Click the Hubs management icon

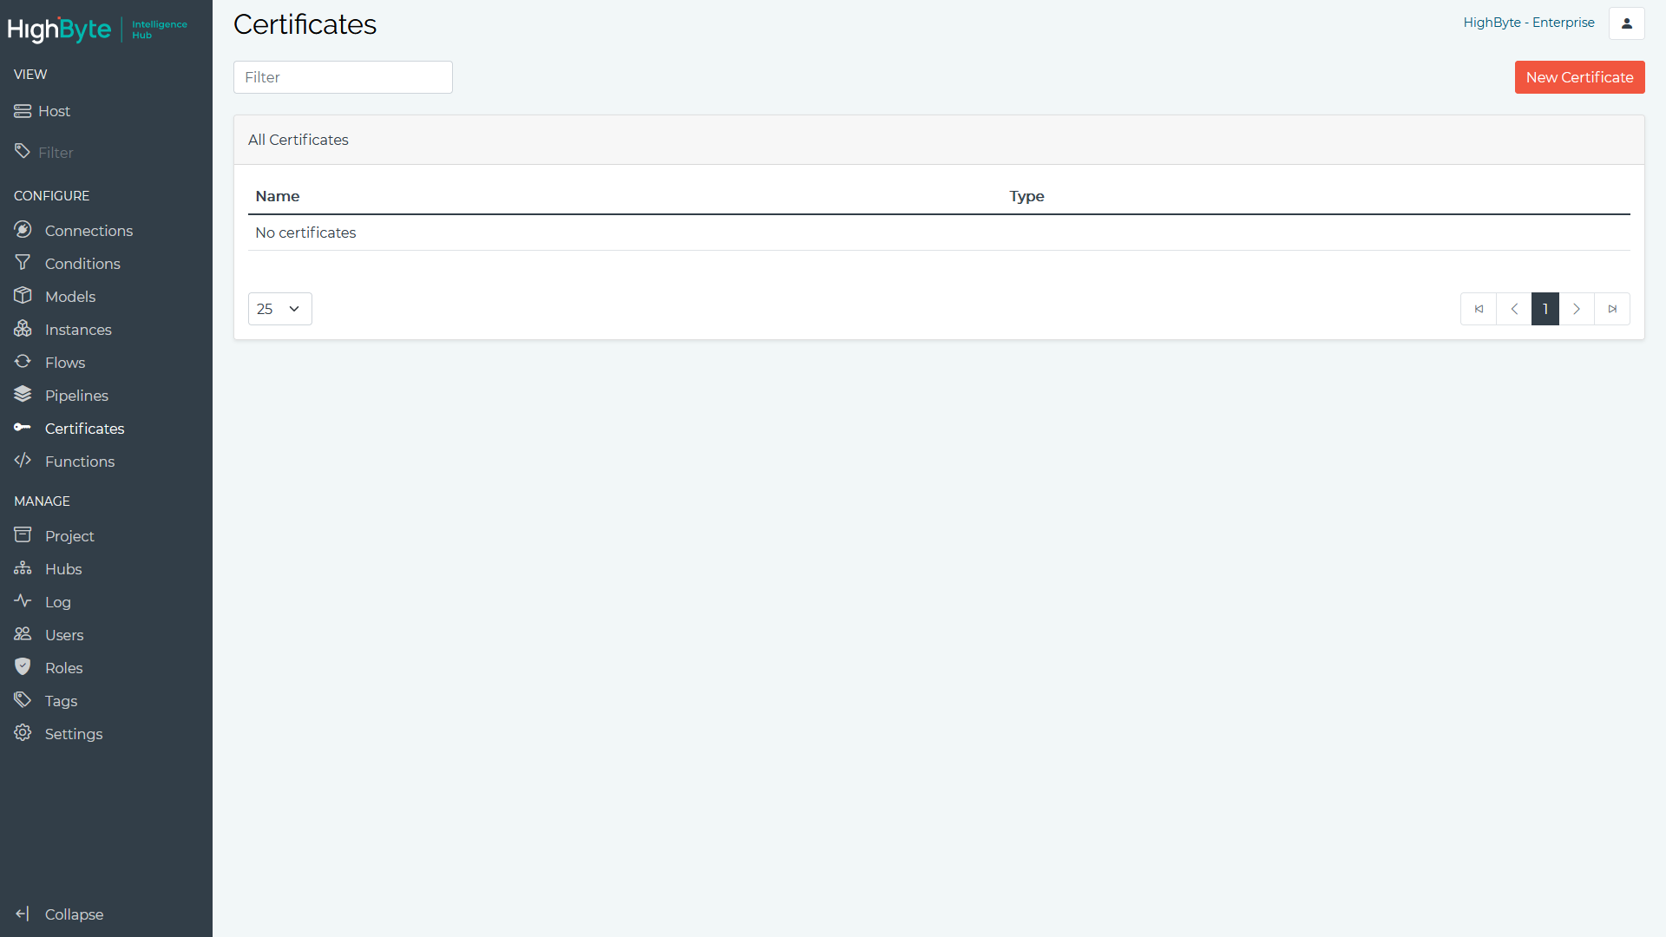click(x=23, y=568)
